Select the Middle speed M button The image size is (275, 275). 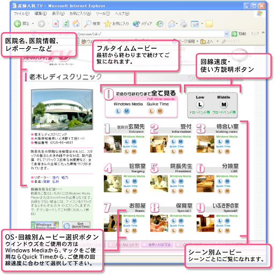tap(224, 104)
